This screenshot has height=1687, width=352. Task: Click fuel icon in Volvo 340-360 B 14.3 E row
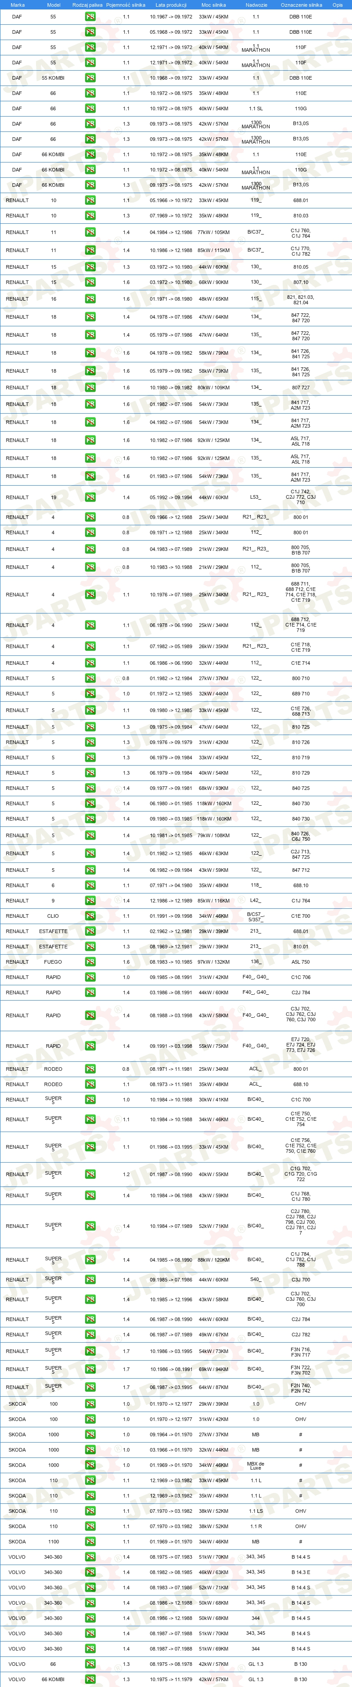point(90,1572)
